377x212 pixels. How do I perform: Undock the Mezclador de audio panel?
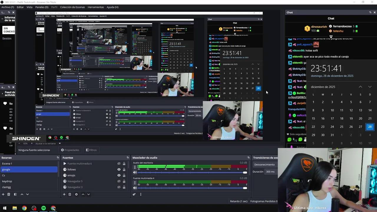(248, 158)
